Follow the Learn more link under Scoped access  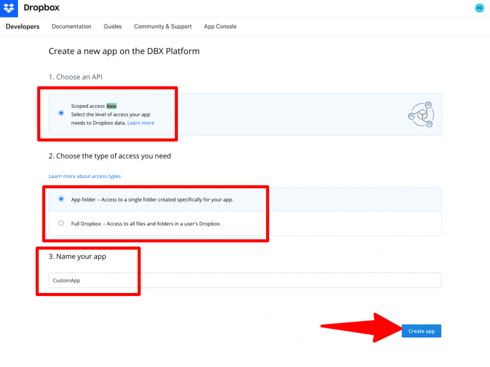140,123
